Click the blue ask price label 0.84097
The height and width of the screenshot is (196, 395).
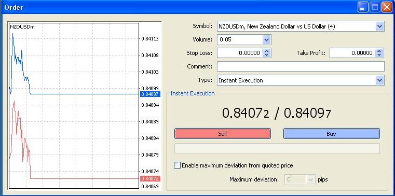150,94
